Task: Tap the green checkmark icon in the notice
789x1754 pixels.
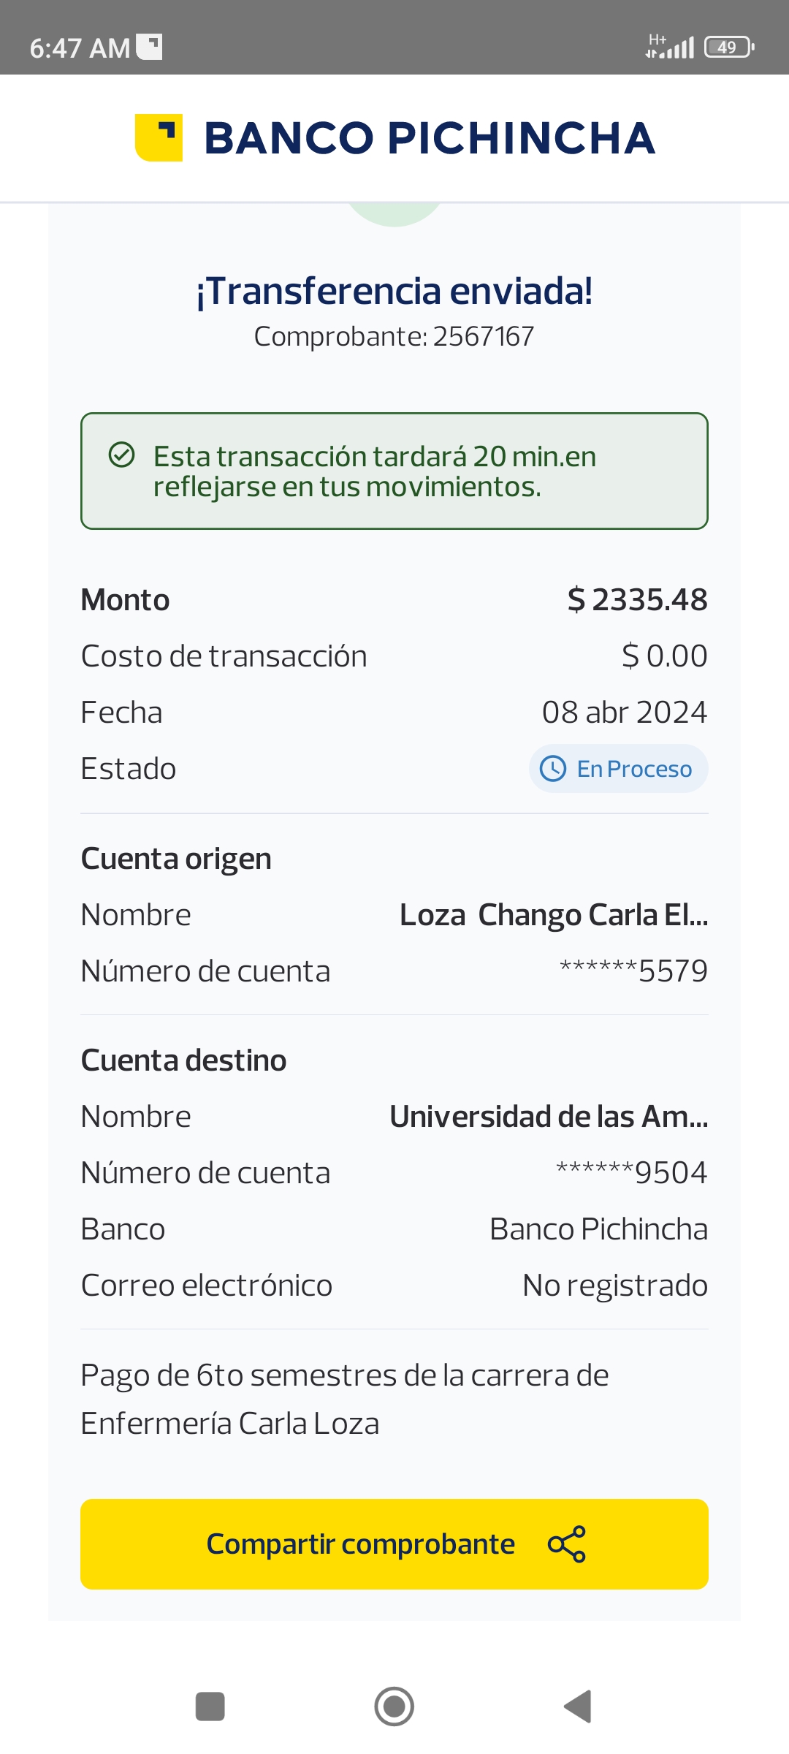Action: 121,455
